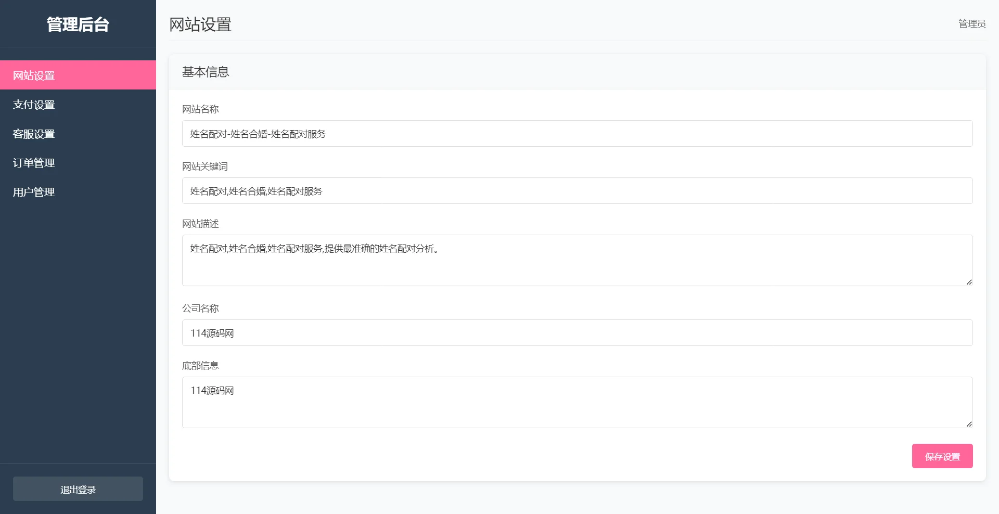999x514 pixels.
Task: Go to 支付设置 menu item
Action: coord(78,104)
